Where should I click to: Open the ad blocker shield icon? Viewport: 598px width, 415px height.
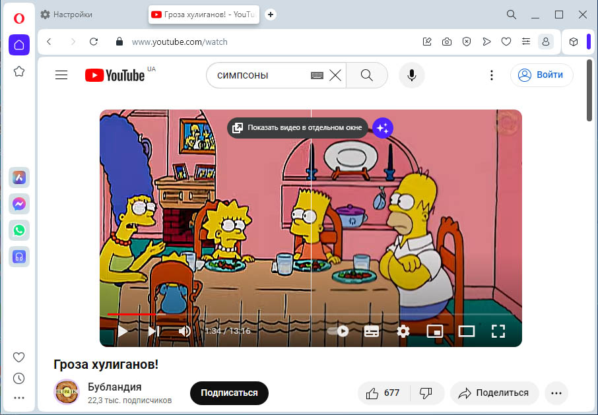click(x=467, y=42)
